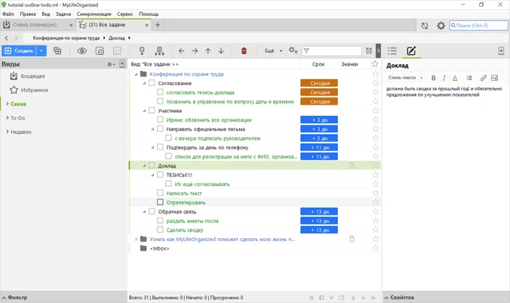Insert an image in the notes

494,78
